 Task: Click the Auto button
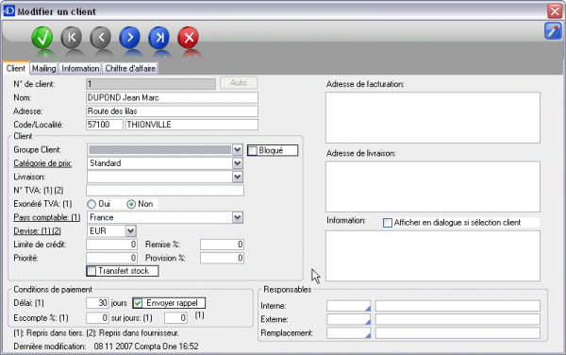tap(239, 83)
